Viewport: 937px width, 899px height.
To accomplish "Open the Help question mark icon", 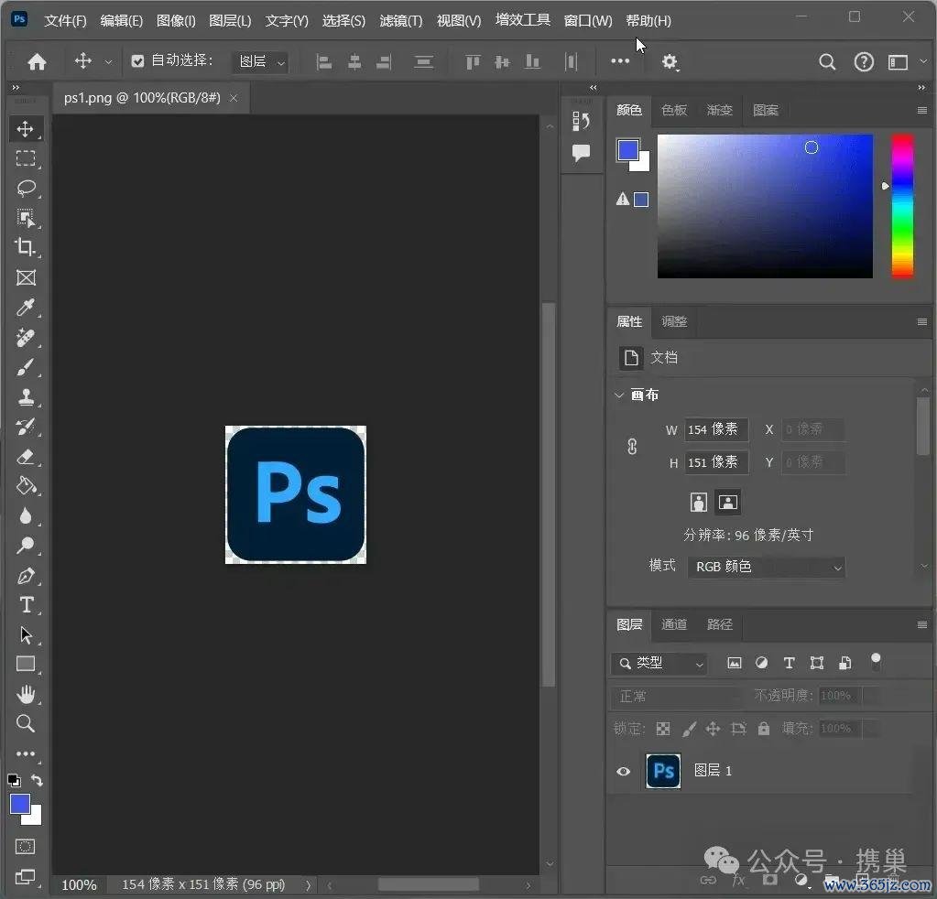I will coord(864,61).
